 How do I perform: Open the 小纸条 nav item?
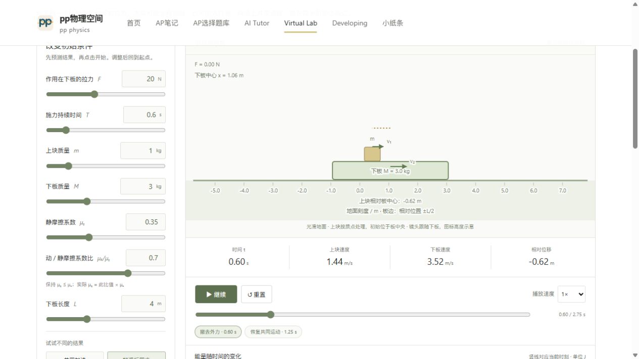click(x=392, y=23)
